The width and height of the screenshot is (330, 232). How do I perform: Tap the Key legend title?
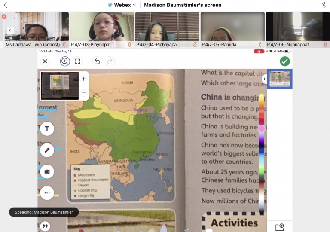pos(77,169)
